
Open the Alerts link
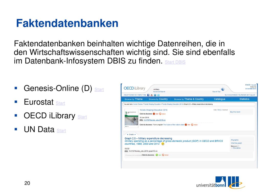coord(140,95)
